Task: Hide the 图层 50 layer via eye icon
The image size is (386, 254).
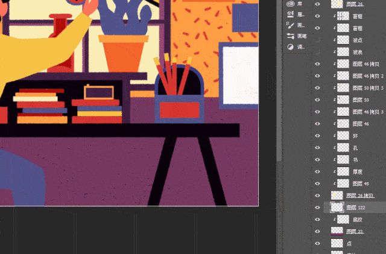Action: tap(318, 100)
